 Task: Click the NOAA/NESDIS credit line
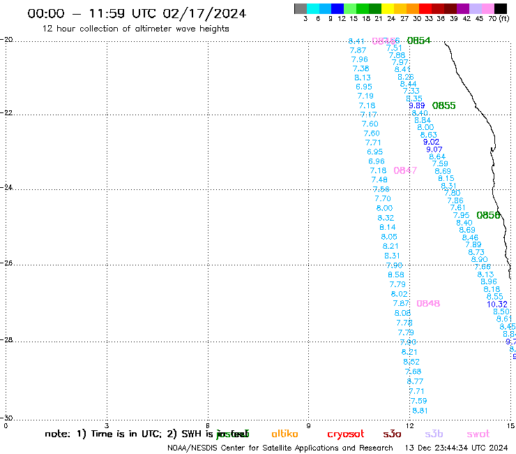coord(280,448)
